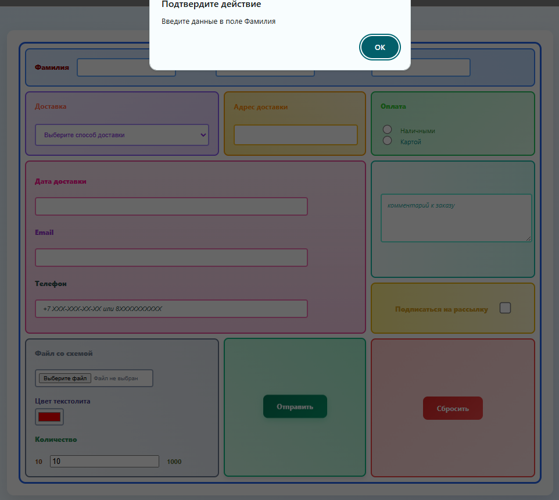559x500 pixels.
Task: Click the 'комментарий к заказу' textarea
Action: (456, 218)
